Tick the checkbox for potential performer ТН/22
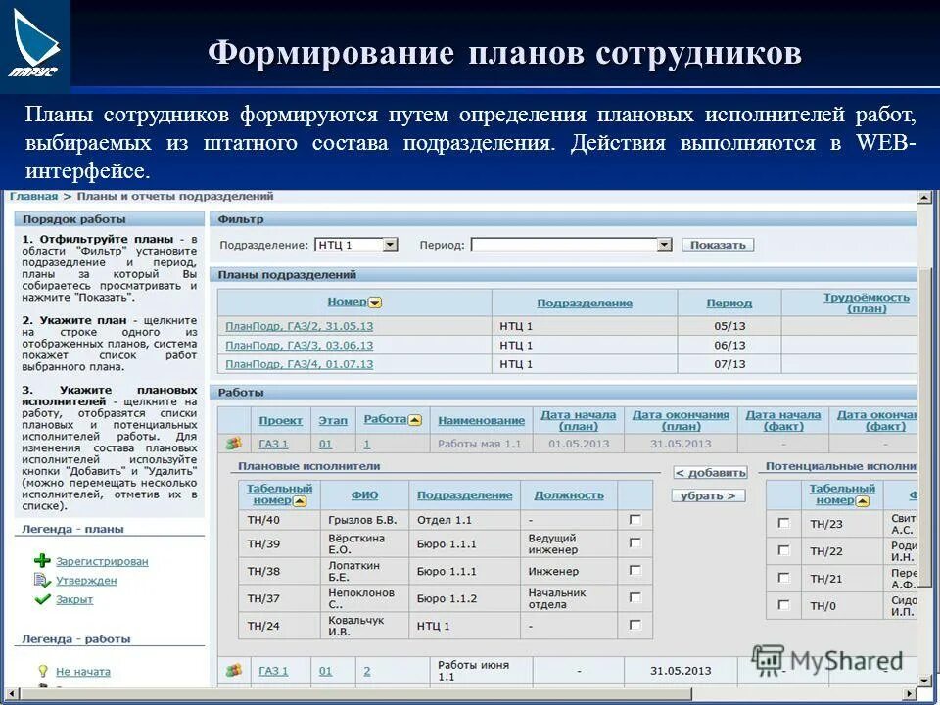The image size is (940, 705). (x=783, y=549)
